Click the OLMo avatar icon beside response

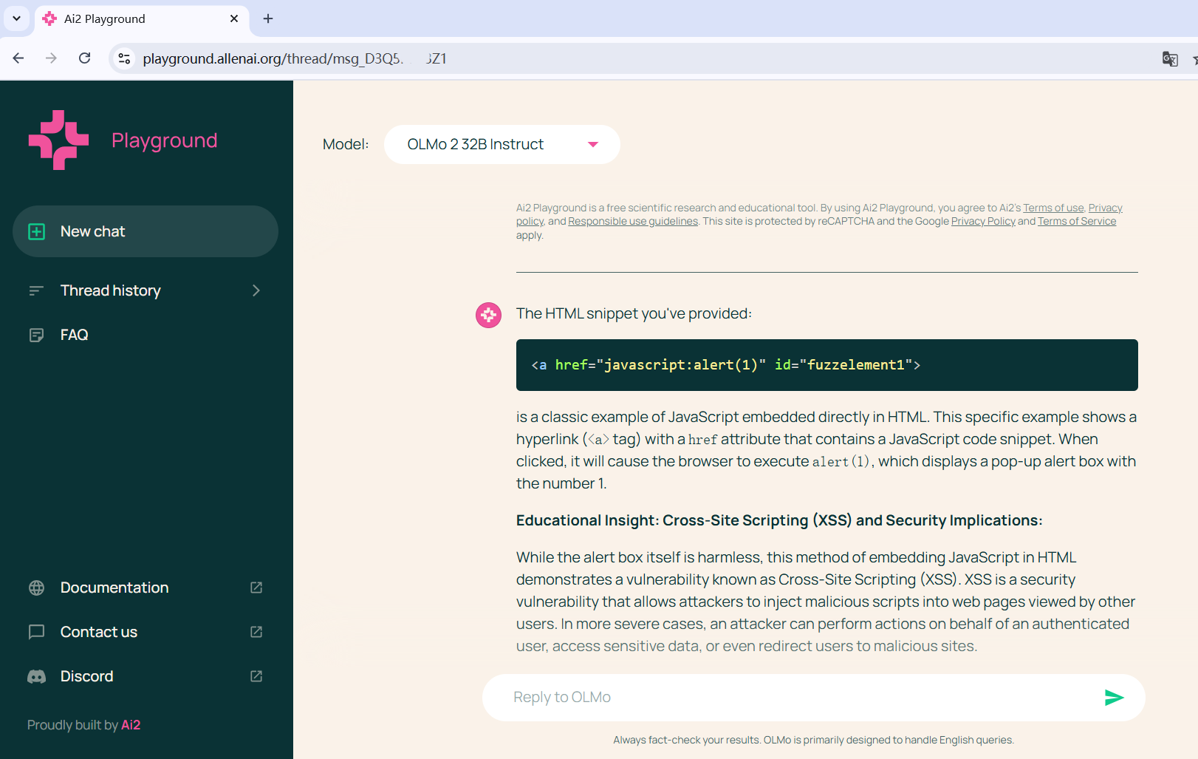[x=488, y=315]
